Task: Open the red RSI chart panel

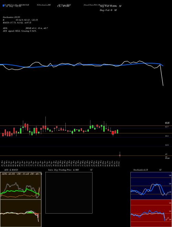Action: tap(151, 213)
